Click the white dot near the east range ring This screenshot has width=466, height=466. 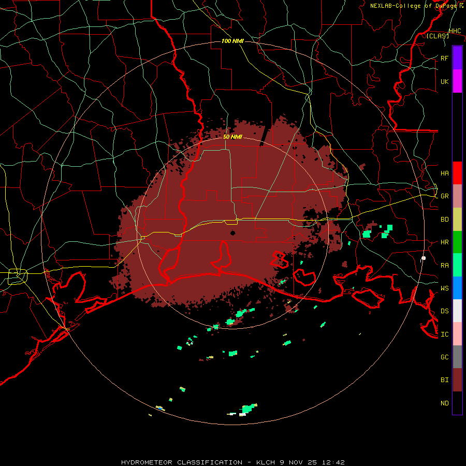[424, 258]
